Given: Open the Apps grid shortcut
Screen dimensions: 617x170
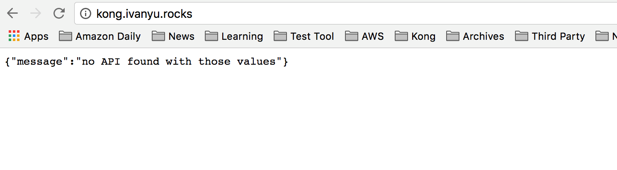Looking at the screenshot, I should pos(28,36).
